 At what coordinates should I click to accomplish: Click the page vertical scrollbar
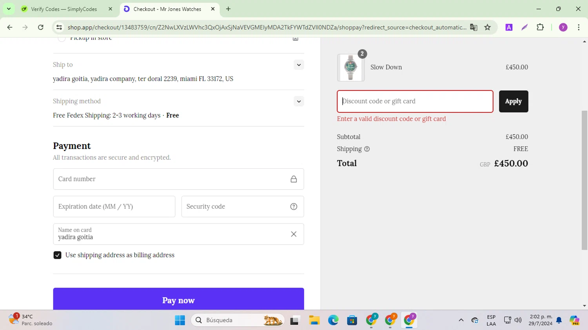584,180
